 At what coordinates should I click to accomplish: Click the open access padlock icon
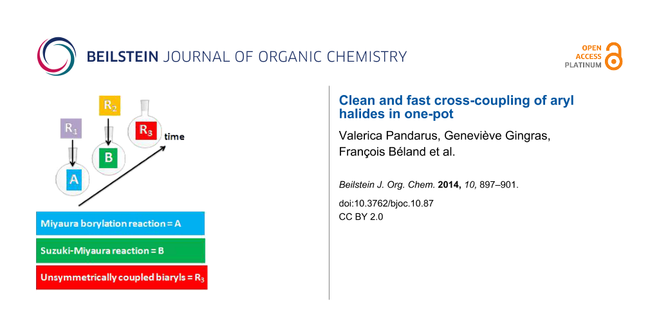click(x=615, y=57)
